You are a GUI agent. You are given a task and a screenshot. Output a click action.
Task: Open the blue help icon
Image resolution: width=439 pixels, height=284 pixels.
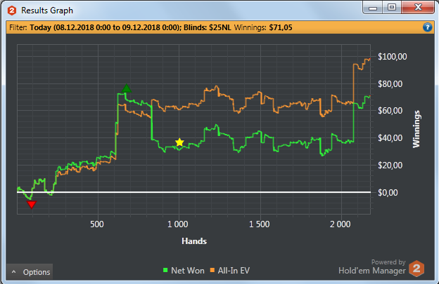(x=427, y=27)
